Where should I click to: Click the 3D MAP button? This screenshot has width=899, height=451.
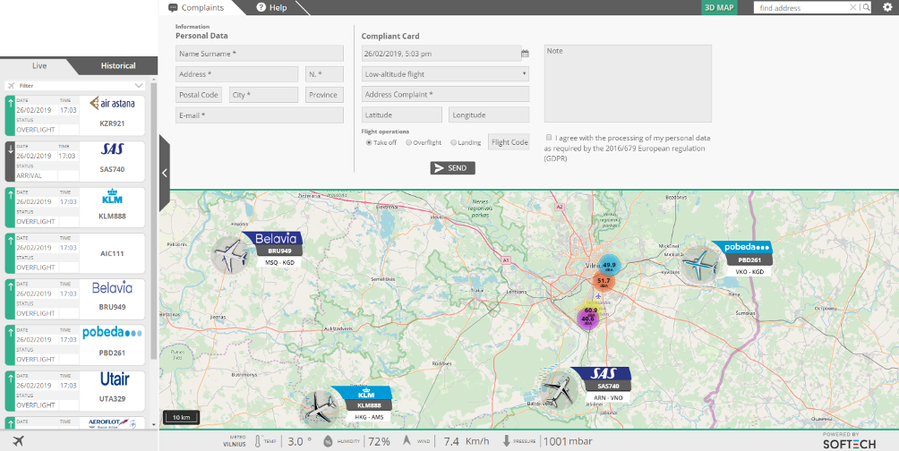pyautogui.click(x=719, y=7)
